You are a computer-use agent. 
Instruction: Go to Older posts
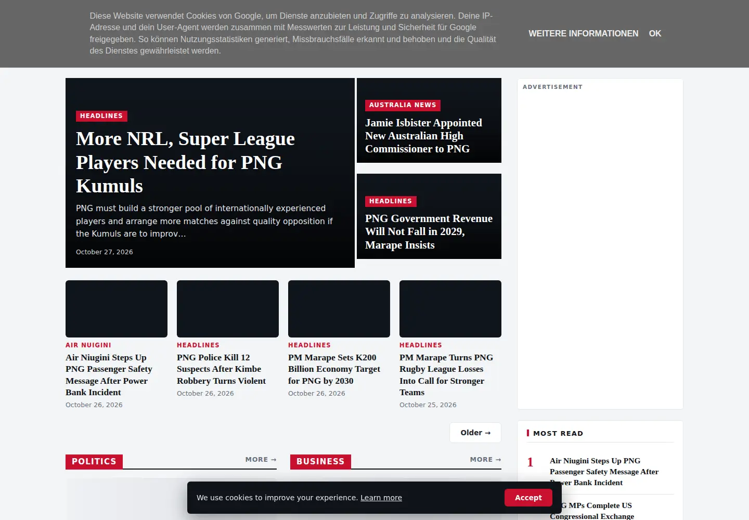pos(475,433)
